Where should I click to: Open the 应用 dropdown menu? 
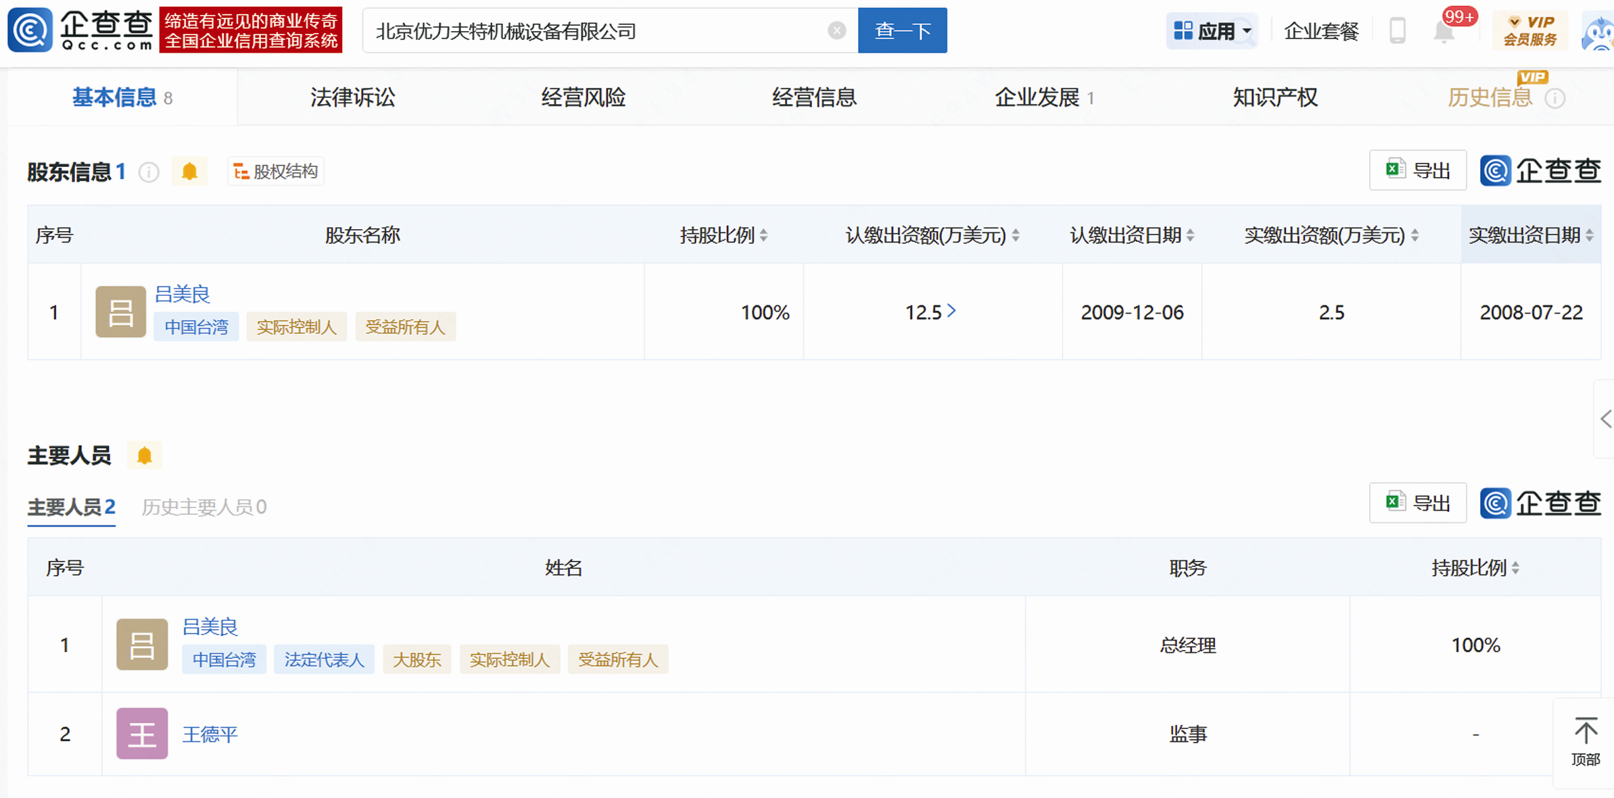click(1212, 31)
